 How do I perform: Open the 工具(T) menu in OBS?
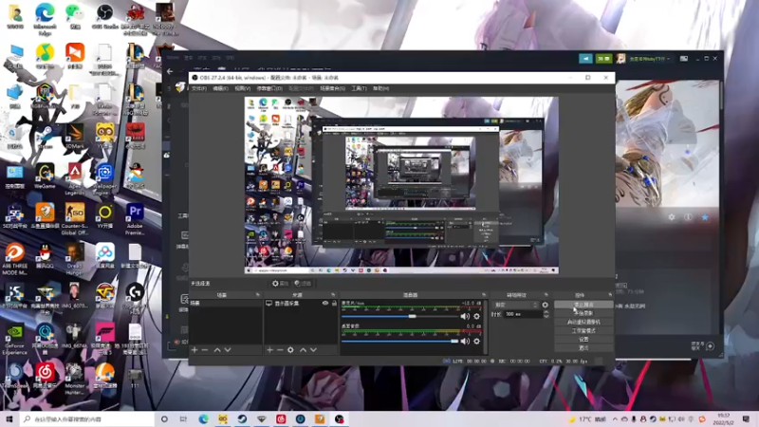coord(359,88)
